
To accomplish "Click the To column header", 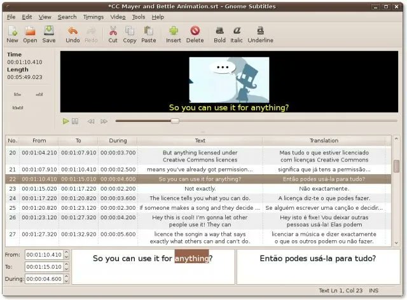I will (78, 140).
